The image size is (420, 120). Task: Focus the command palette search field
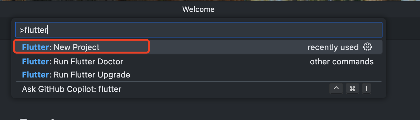(x=199, y=30)
